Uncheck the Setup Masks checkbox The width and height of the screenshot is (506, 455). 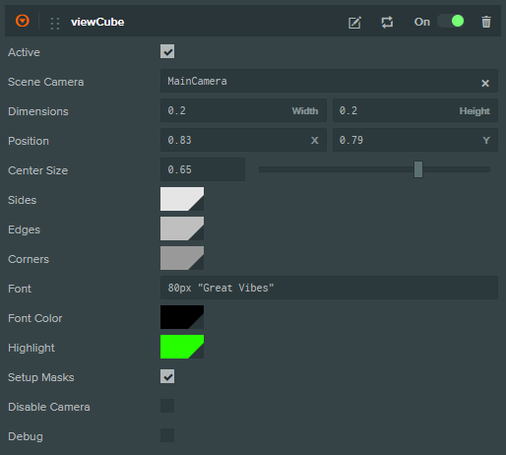167,376
